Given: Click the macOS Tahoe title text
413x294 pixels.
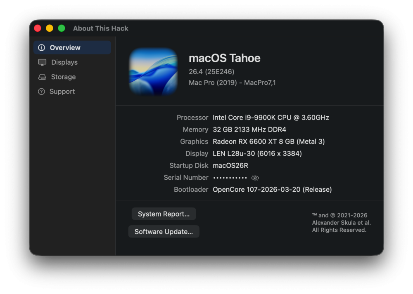Looking at the screenshot, I should coord(224,58).
